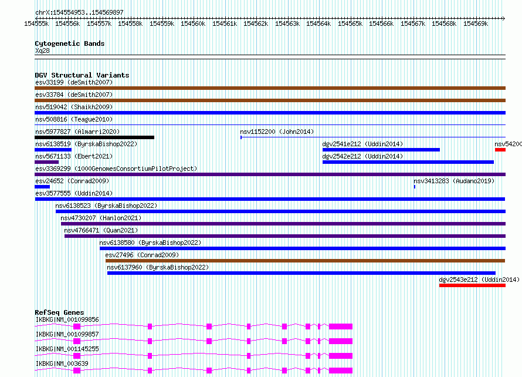This screenshot has height=377, width=522.
Task: Click the large last exon of NM_001099856
Action: tap(341, 326)
